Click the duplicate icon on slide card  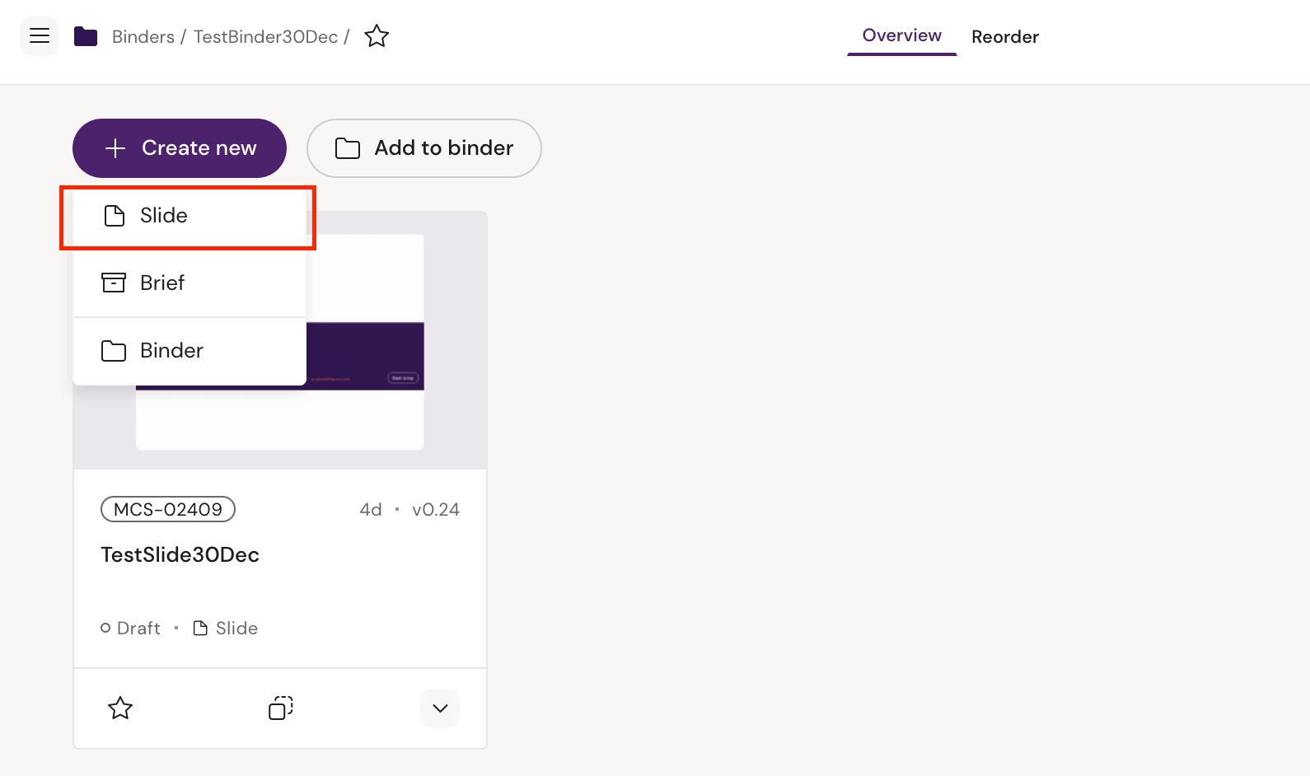click(x=280, y=708)
